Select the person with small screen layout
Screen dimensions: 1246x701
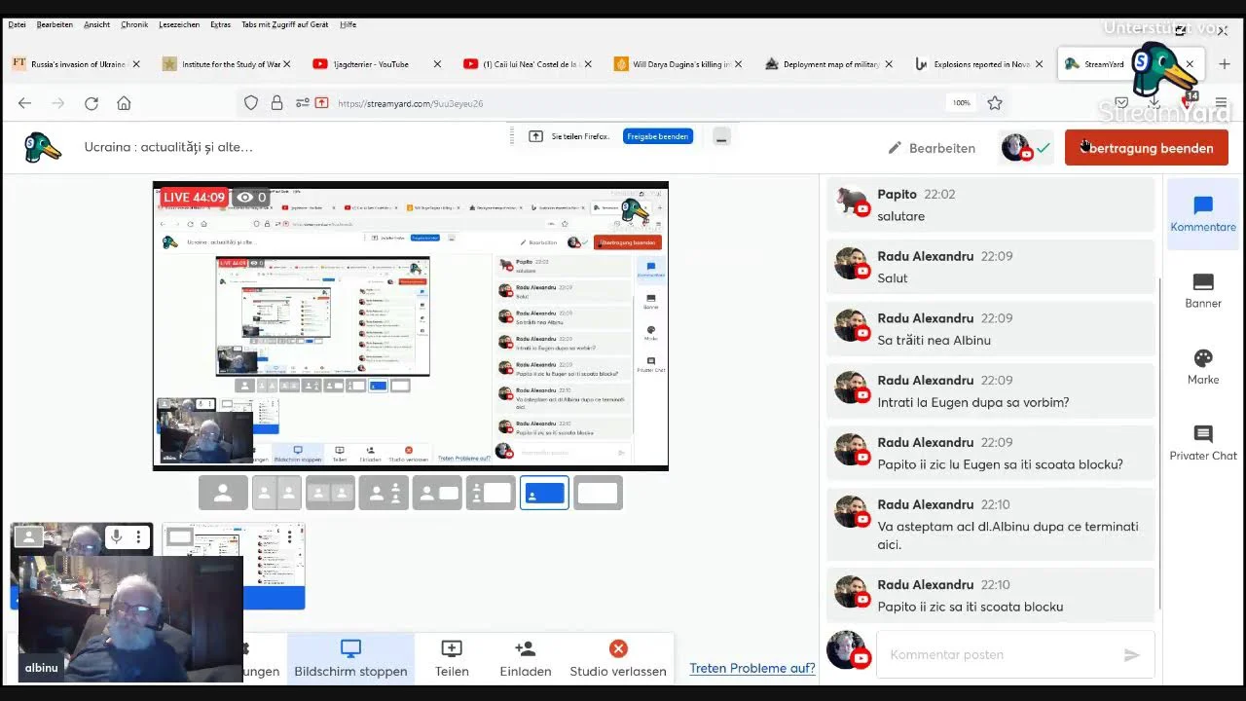(x=437, y=494)
